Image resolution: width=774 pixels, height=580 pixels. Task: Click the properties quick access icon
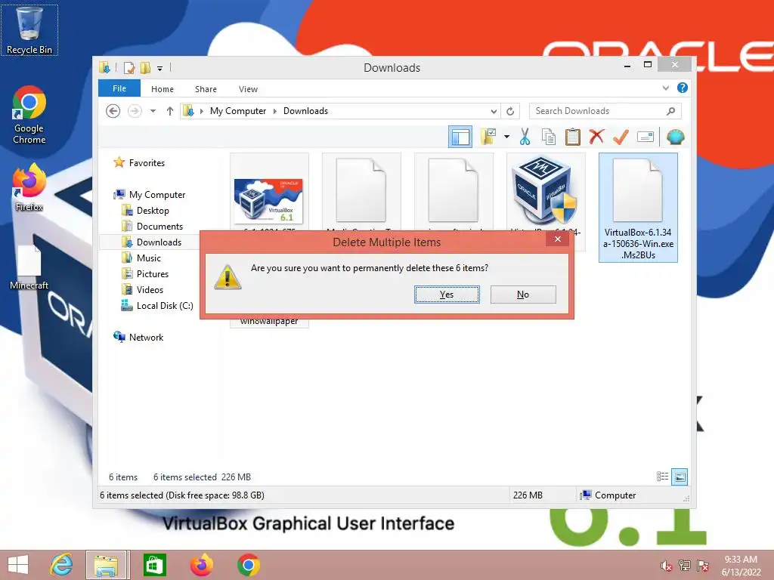tap(128, 67)
